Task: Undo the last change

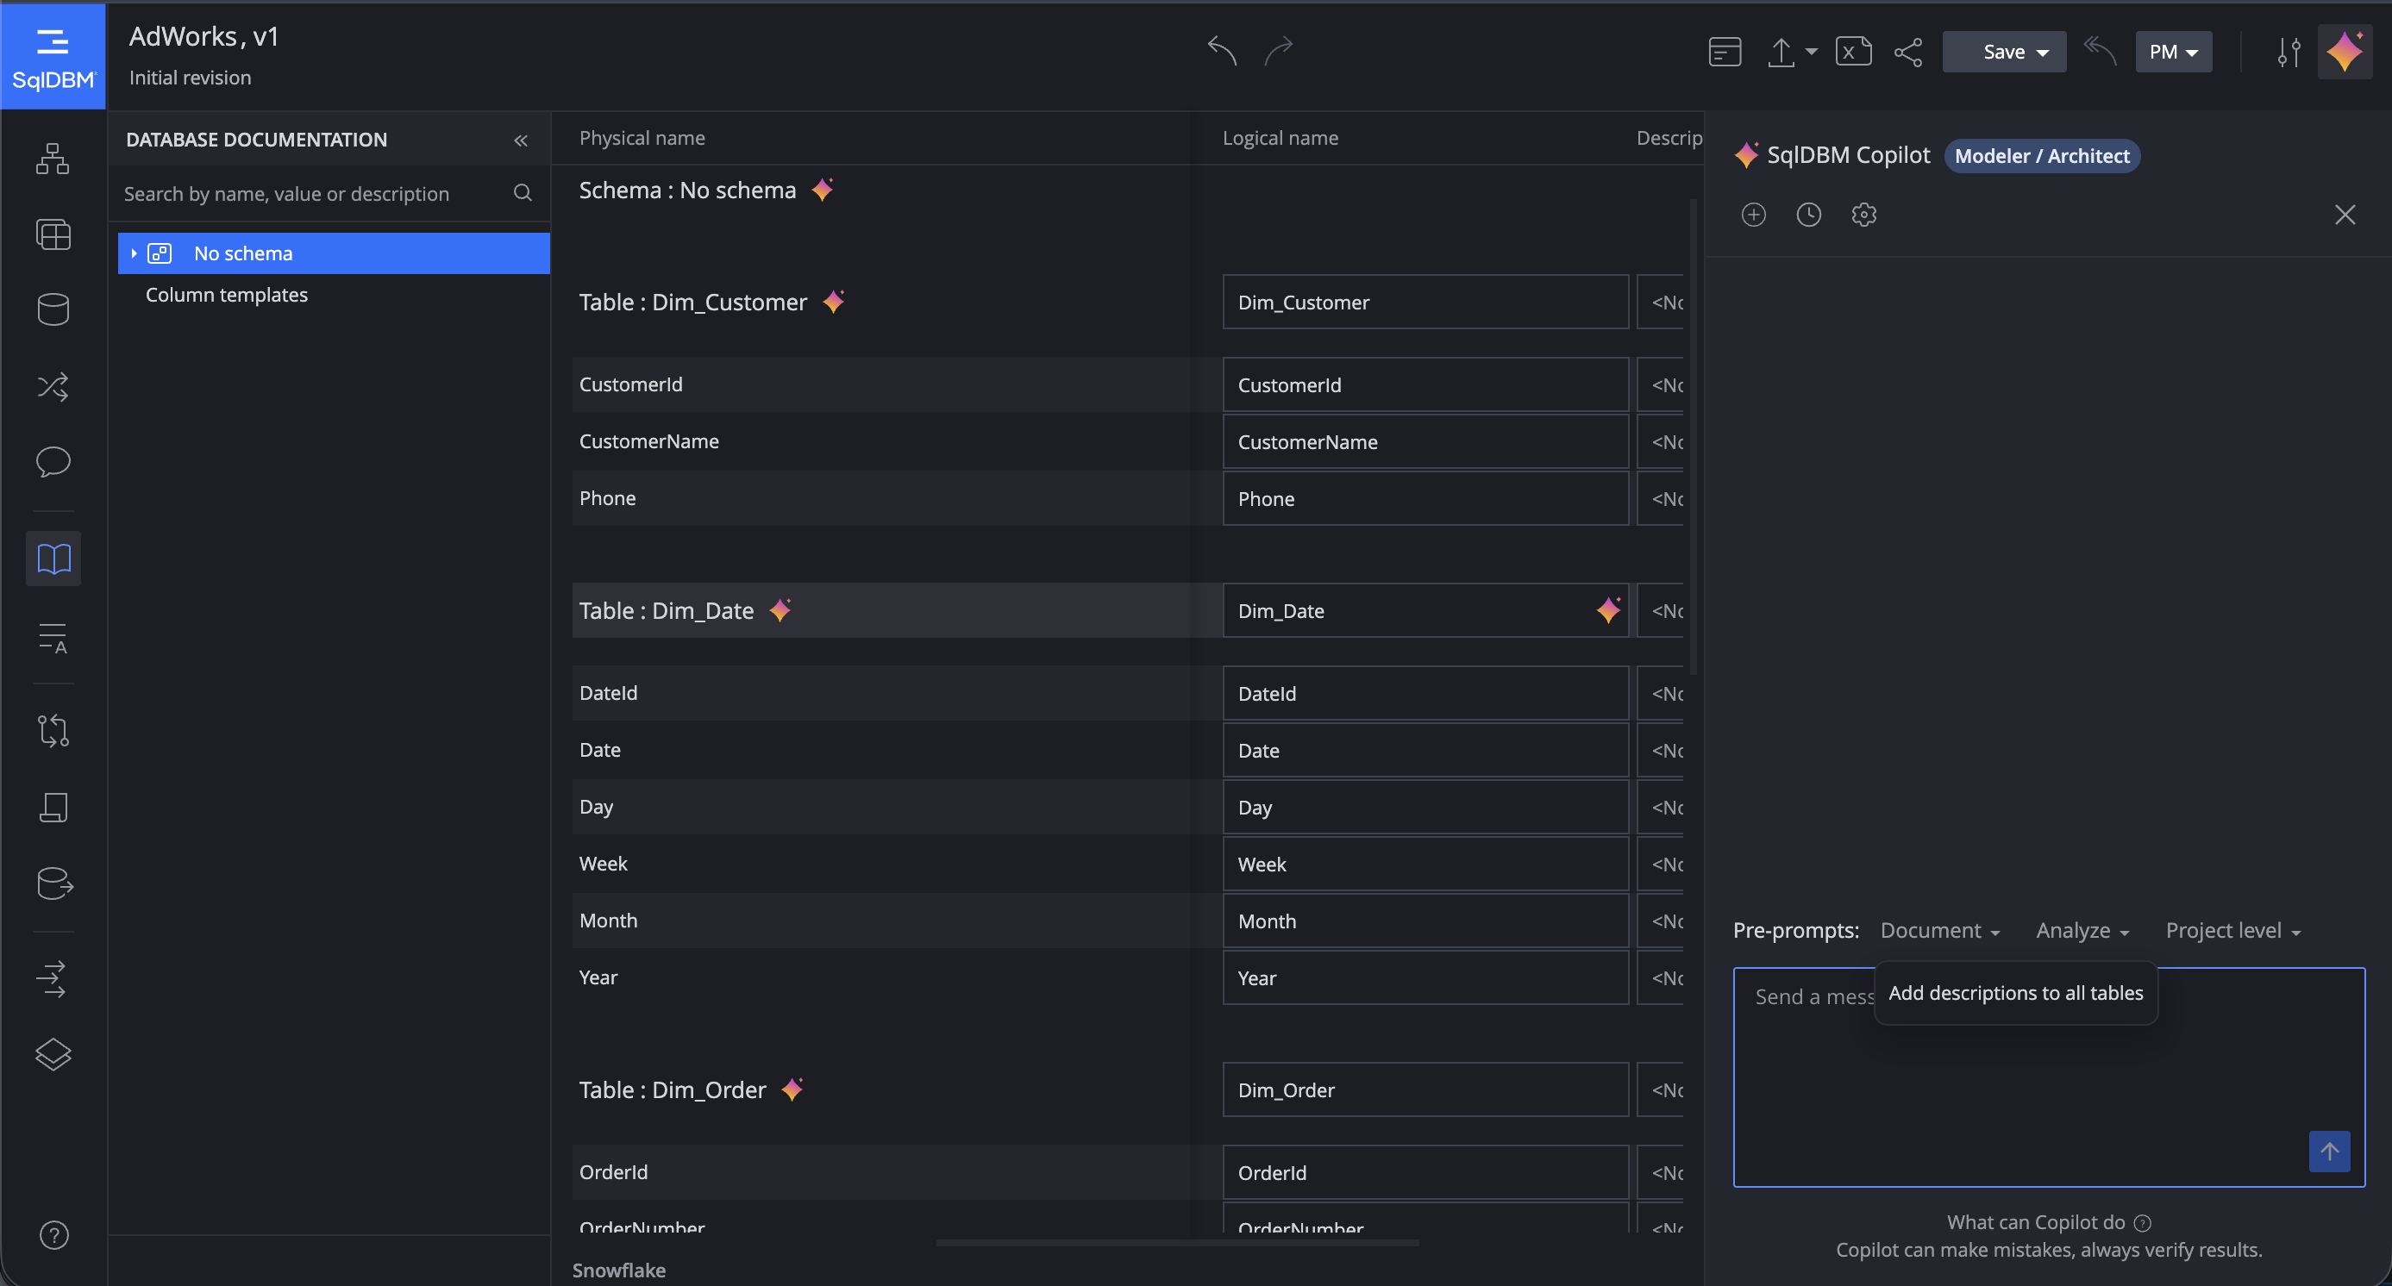Action: (1222, 50)
